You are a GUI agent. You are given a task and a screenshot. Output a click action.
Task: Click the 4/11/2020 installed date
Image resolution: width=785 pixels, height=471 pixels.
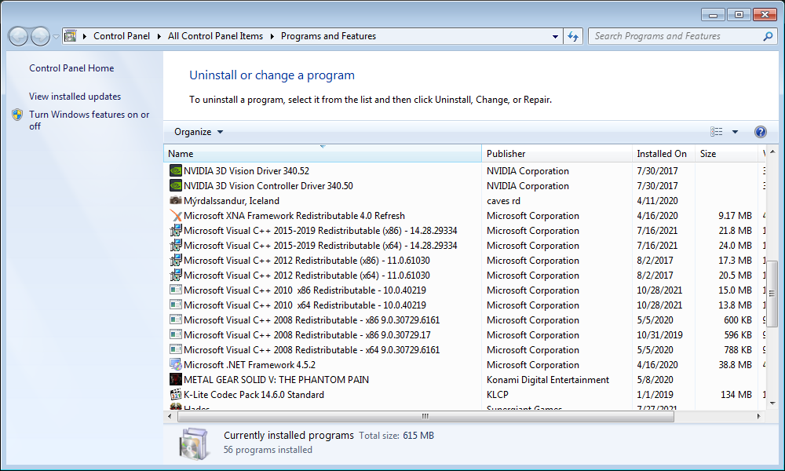pyautogui.click(x=657, y=201)
